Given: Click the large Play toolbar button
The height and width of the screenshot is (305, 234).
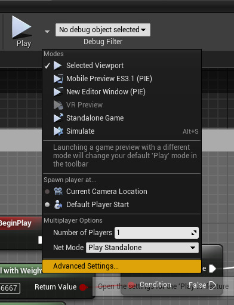Looking at the screenshot, I should pos(22,32).
